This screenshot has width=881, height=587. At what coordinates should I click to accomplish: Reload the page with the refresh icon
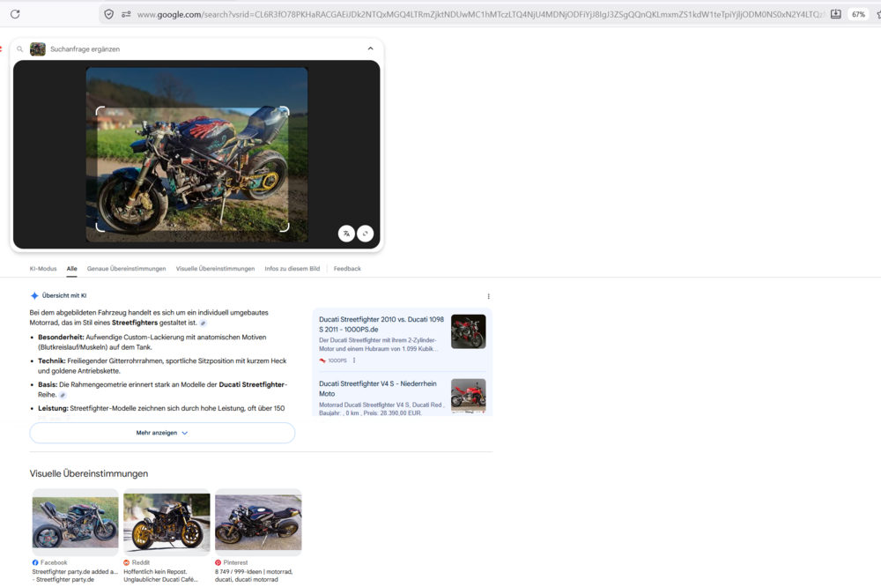[15, 14]
